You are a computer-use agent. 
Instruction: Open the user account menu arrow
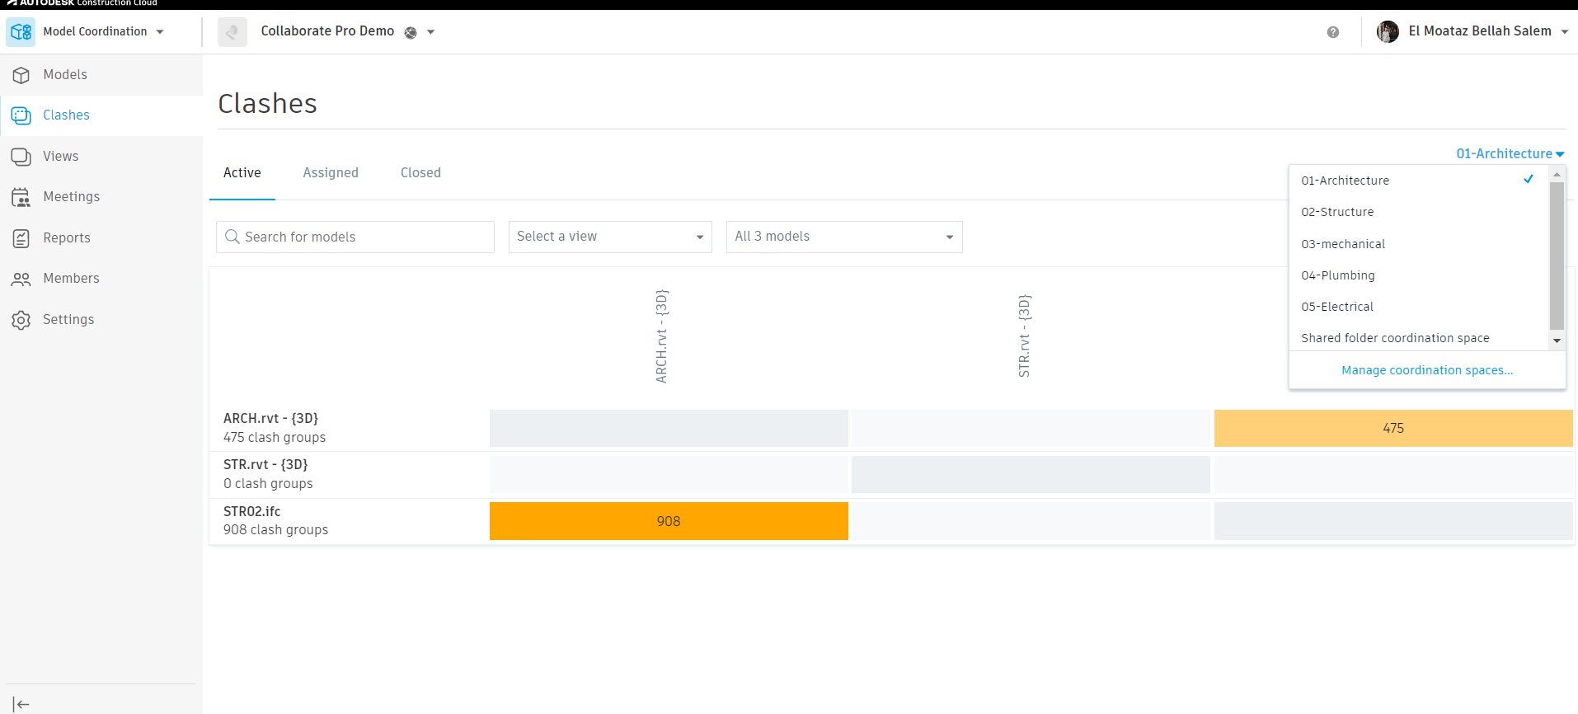1565,32
